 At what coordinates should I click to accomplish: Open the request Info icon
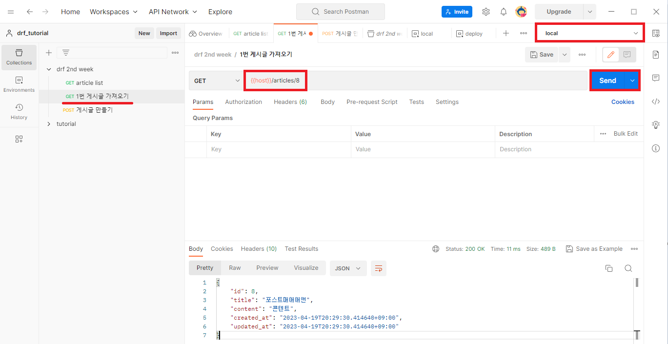coord(656,148)
